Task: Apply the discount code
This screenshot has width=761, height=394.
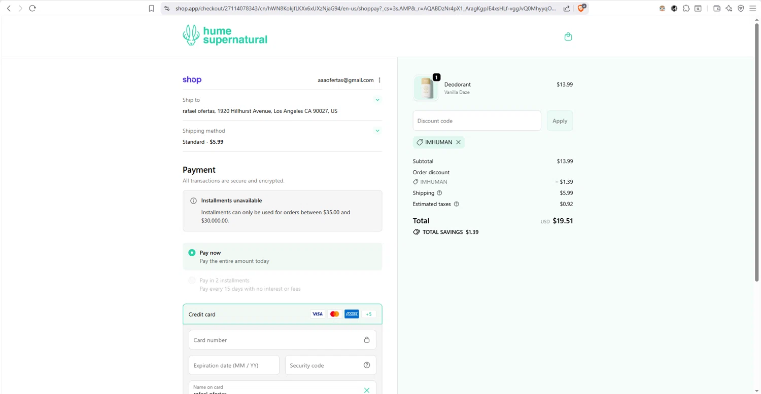Action: (560, 121)
